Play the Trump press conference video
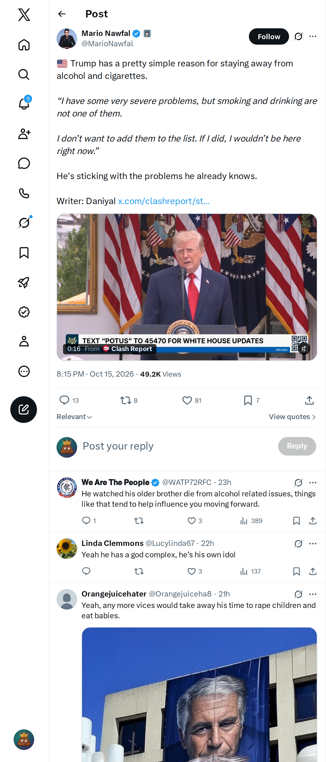The width and height of the screenshot is (326, 762). 187,287
